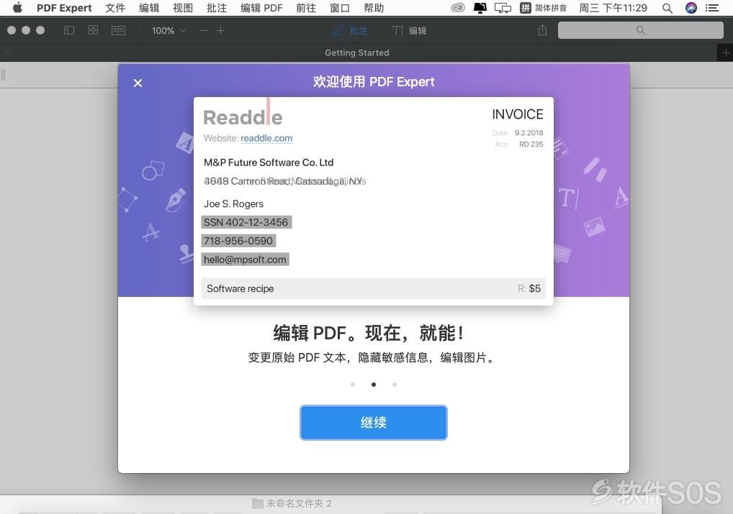
Task: Click M&P Future Software Co. Ltd text
Action: [269, 162]
